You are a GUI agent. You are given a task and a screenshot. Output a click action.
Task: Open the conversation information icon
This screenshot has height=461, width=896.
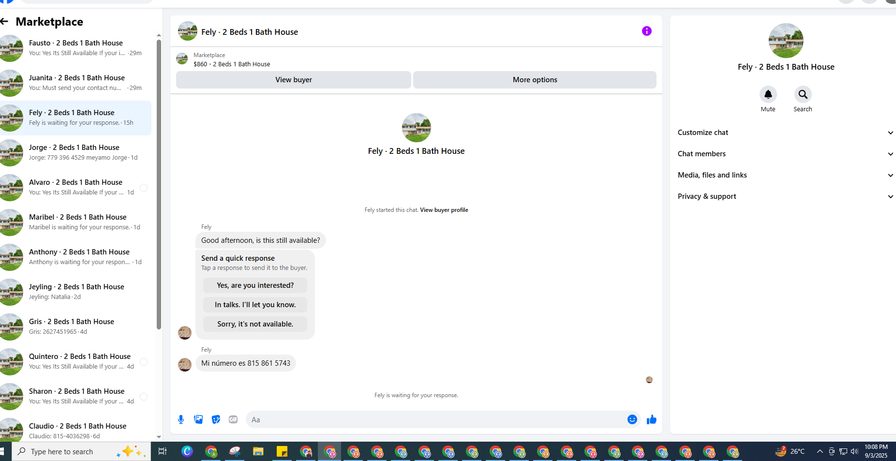coord(647,31)
